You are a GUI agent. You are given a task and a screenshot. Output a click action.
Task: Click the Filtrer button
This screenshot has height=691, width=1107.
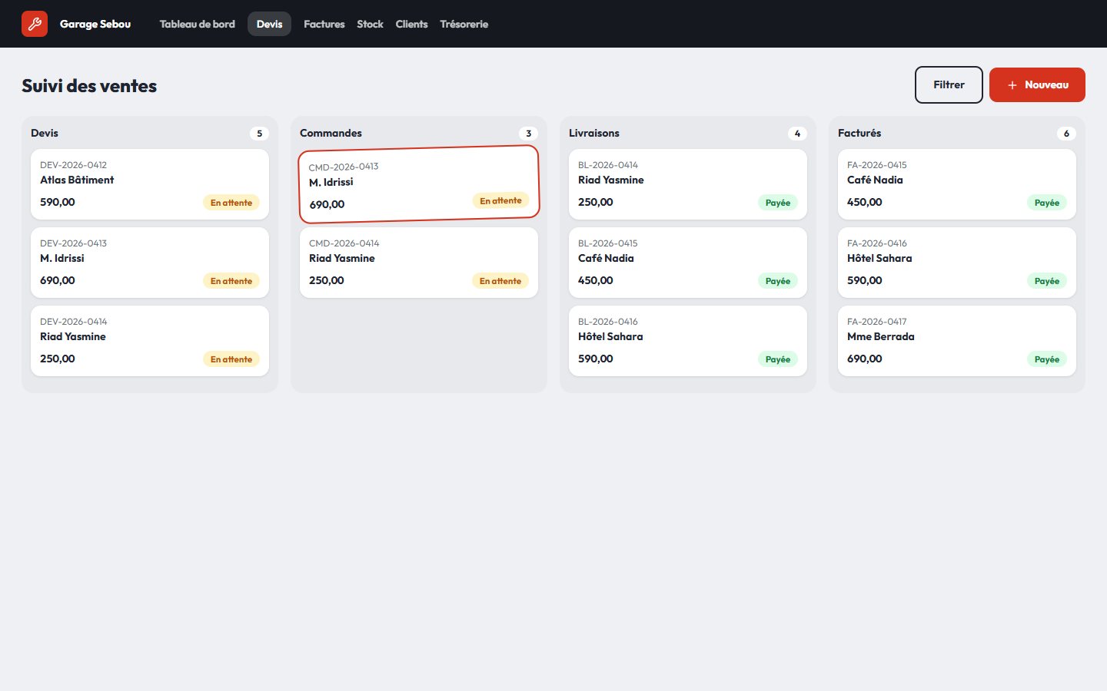point(949,84)
